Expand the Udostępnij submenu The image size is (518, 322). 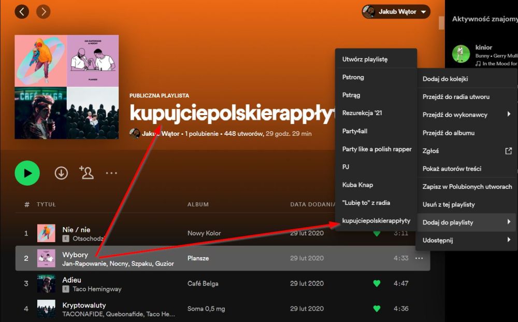467,240
